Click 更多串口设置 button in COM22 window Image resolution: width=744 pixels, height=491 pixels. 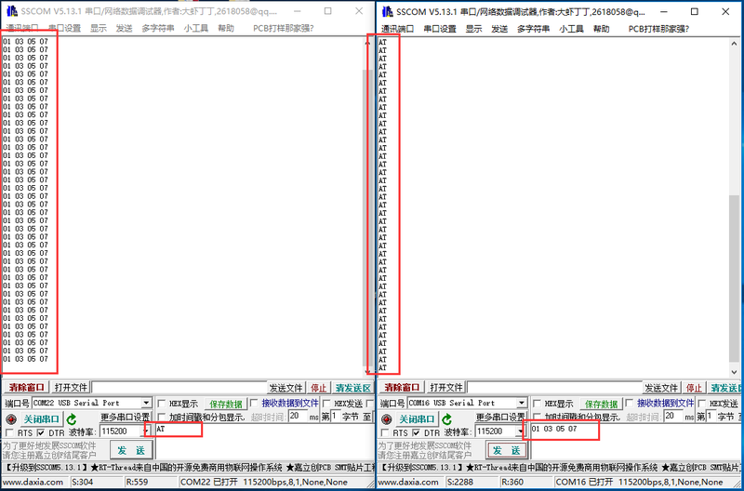point(125,418)
